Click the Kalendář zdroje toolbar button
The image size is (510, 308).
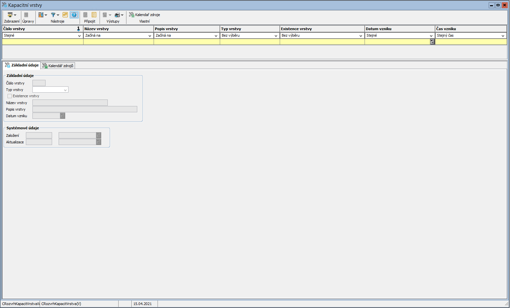tap(144, 15)
